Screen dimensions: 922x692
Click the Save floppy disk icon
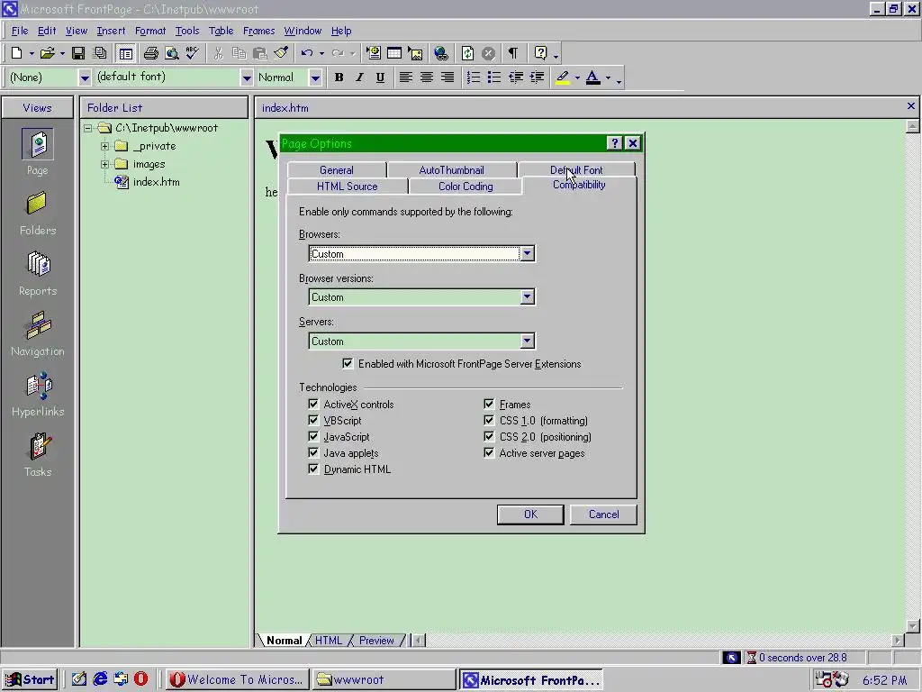click(78, 53)
